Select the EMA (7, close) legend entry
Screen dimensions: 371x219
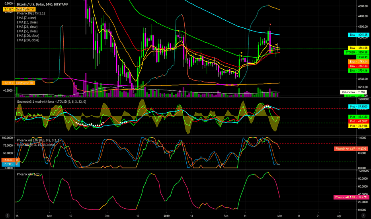pos(26,18)
